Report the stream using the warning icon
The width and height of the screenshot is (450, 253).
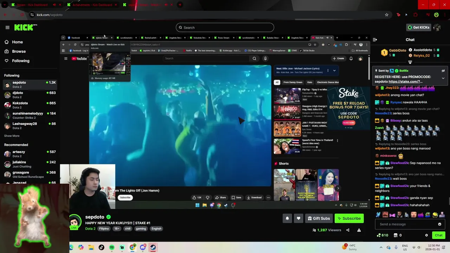359,230
